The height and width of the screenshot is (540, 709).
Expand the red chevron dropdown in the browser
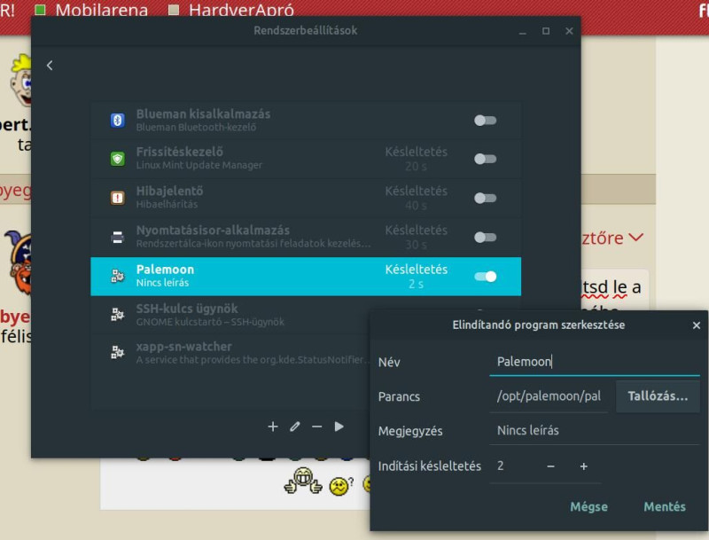635,238
